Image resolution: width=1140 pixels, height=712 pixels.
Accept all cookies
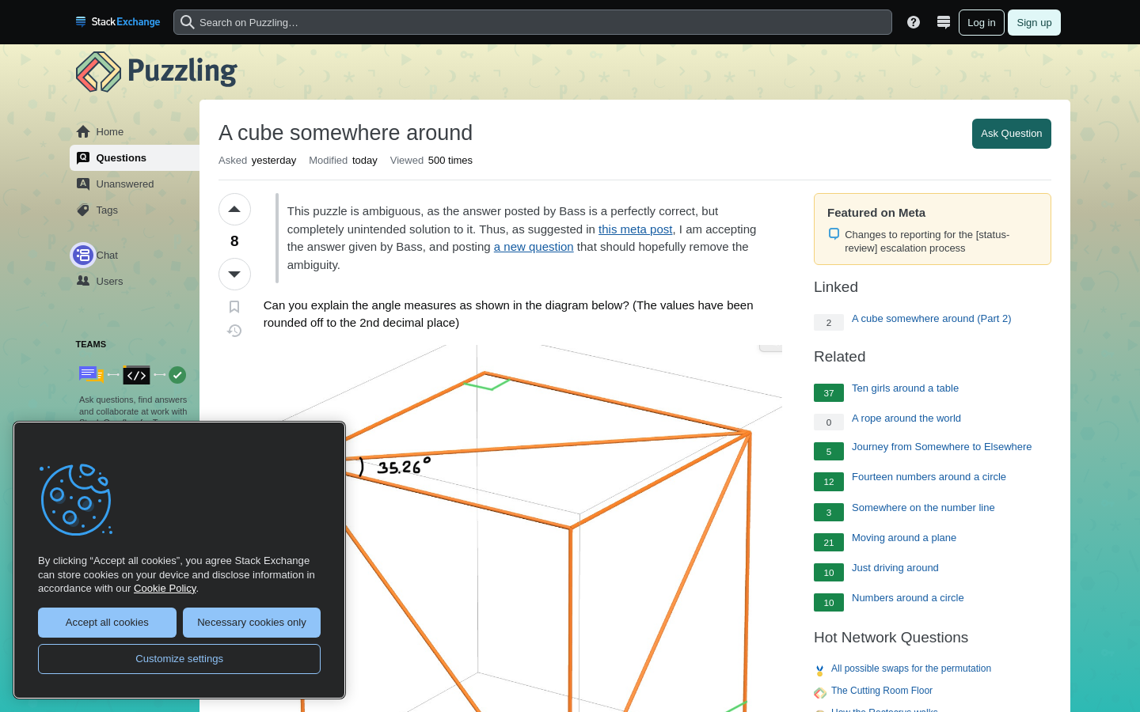107,623
